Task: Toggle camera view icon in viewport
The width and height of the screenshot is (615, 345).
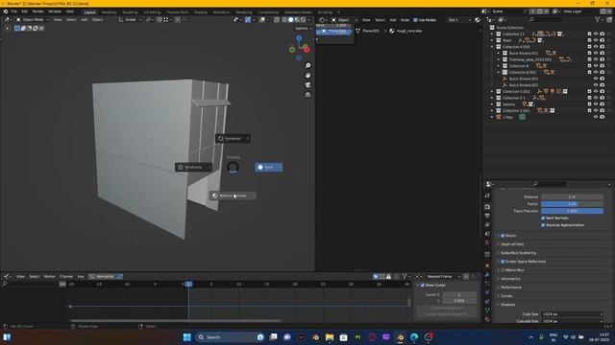Action: point(307,84)
